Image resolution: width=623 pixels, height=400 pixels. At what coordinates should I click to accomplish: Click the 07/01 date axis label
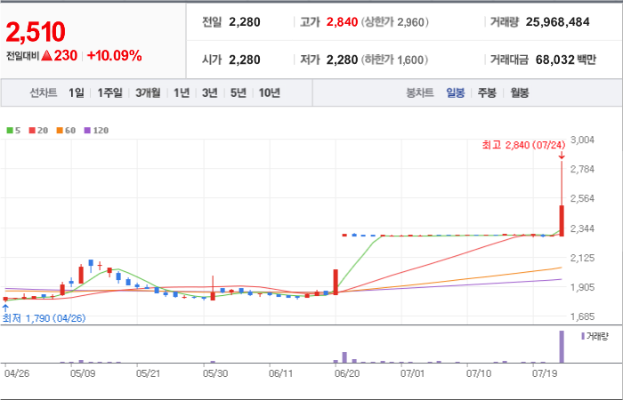coord(413,374)
